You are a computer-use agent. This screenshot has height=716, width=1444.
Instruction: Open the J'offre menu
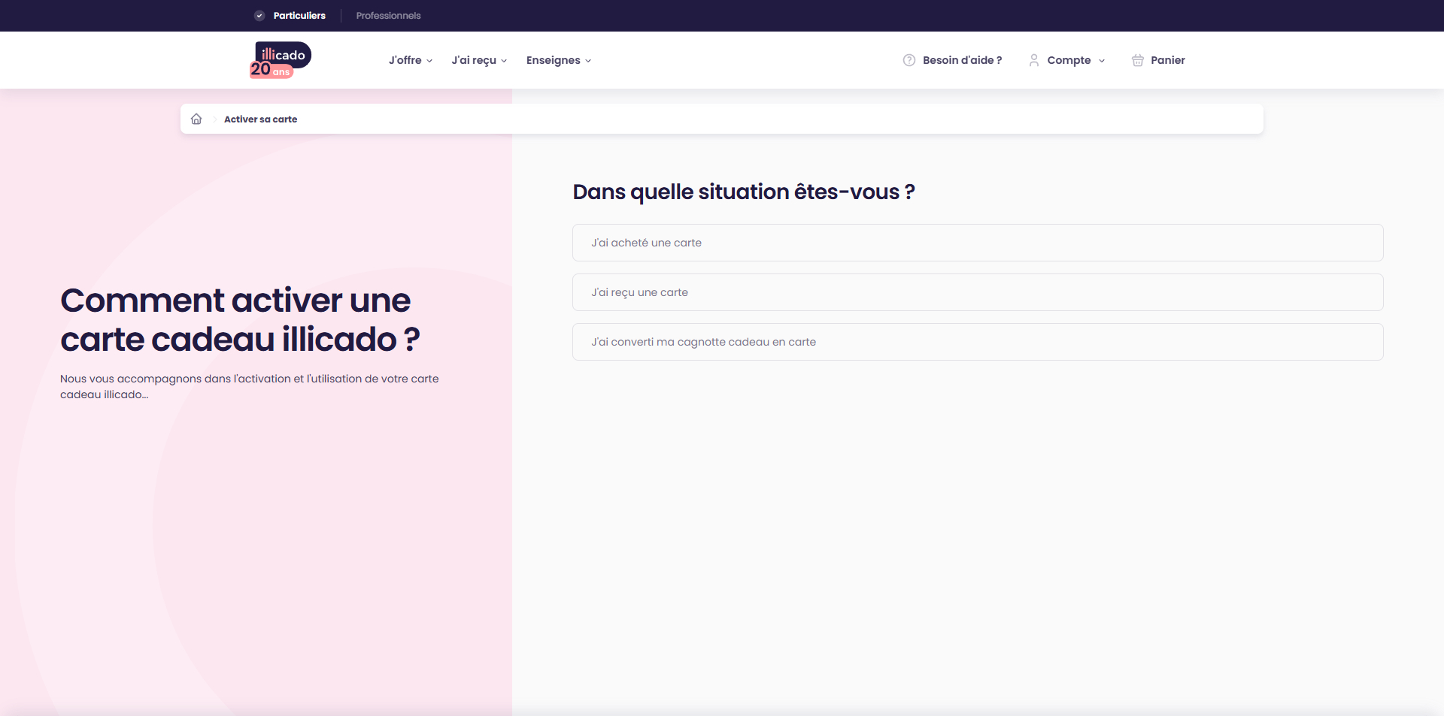(x=405, y=60)
